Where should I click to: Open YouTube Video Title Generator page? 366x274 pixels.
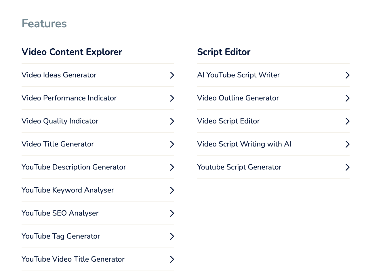point(73,259)
